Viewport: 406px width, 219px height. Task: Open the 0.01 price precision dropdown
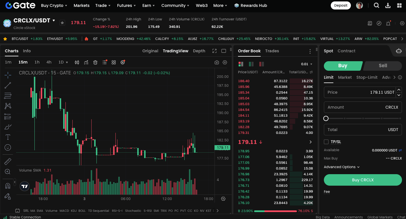[307, 64]
